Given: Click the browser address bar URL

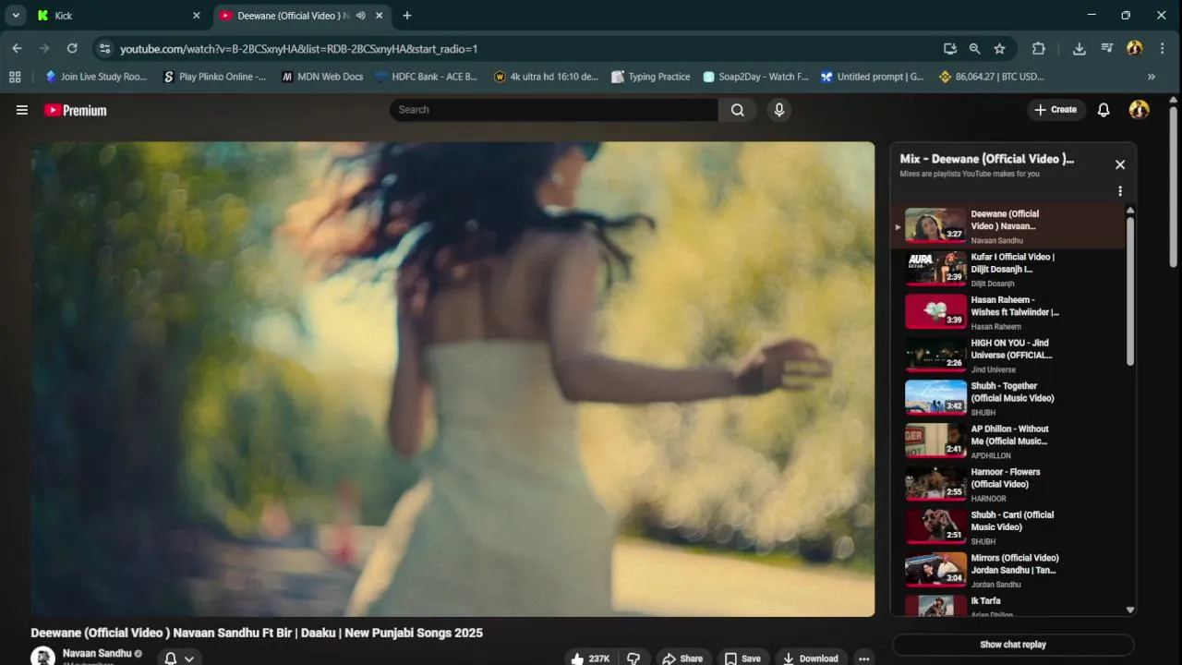Looking at the screenshot, I should coord(298,48).
